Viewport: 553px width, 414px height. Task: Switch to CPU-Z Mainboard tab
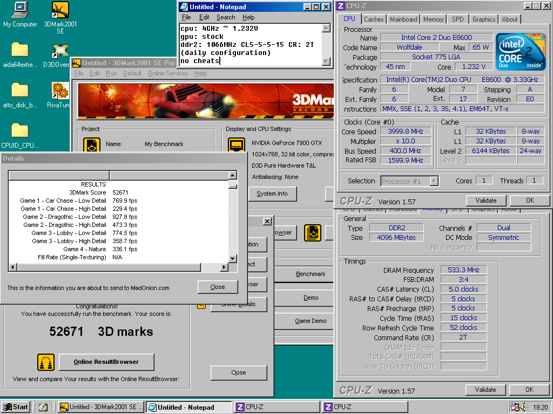tap(403, 19)
